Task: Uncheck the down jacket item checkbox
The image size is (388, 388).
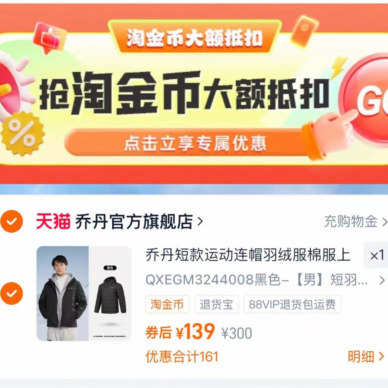Action: (x=11, y=293)
